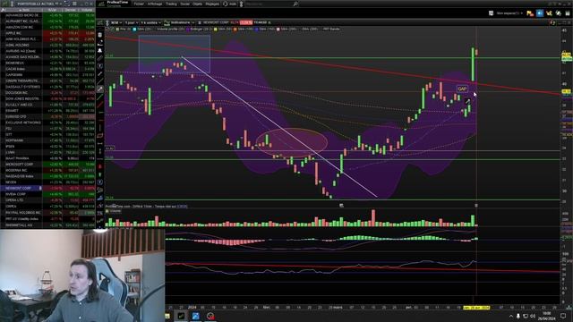Screen dimensions: 573x322
Task: Expand the NEM ticker dropdown
Action: coord(116,22)
